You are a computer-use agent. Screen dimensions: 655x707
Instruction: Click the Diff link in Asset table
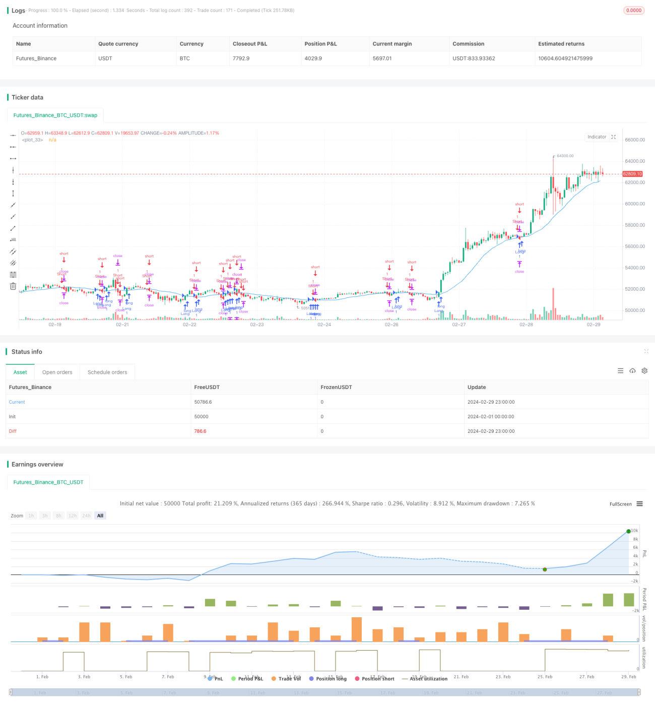pos(13,431)
